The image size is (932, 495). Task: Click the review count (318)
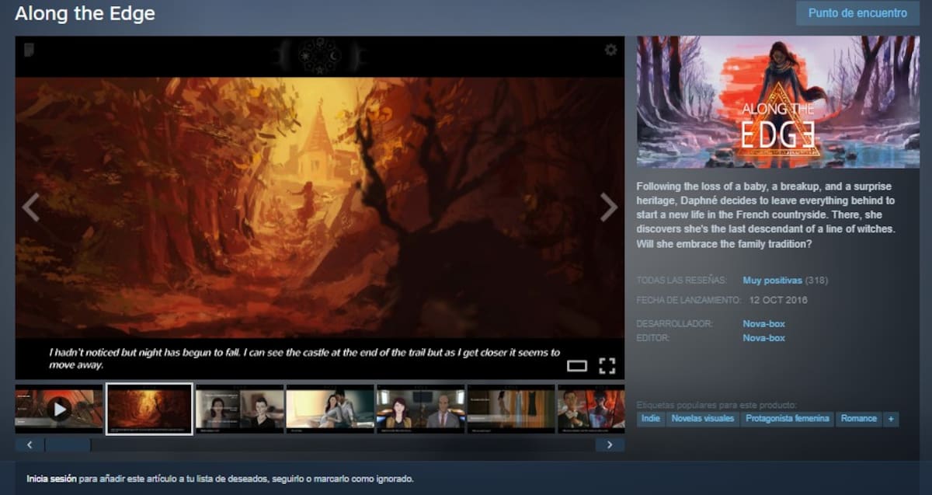[x=816, y=281]
